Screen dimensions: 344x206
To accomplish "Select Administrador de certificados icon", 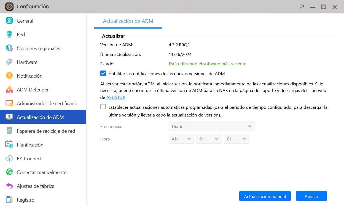I will tap(9, 103).
